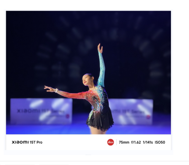Screen dimensions: 189x165
Task: Select the 75mm focal length label
Action: pyautogui.click(x=124, y=142)
